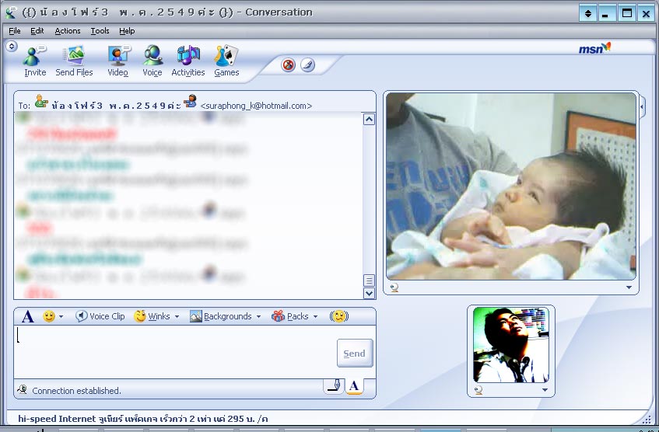Launch the Games icon
The height and width of the screenshot is (432, 659).
coord(226,61)
